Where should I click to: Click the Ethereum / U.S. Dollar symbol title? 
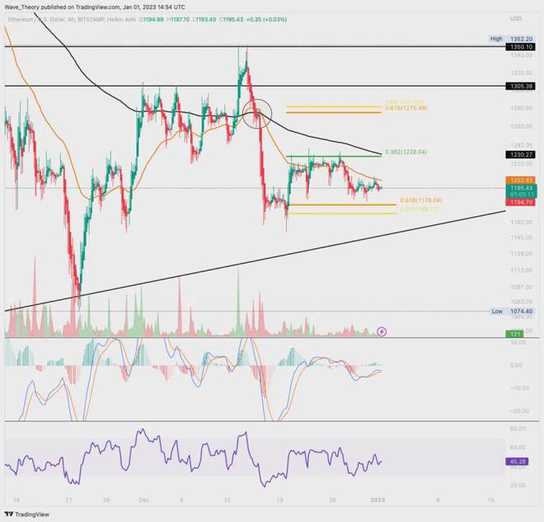(x=36, y=20)
